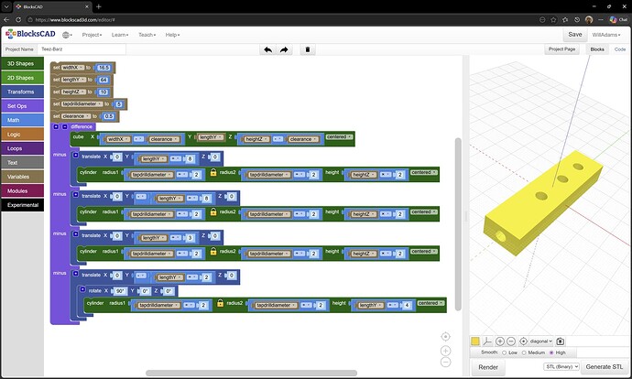
Task: Click the browser address bar
Action: tap(282, 19)
